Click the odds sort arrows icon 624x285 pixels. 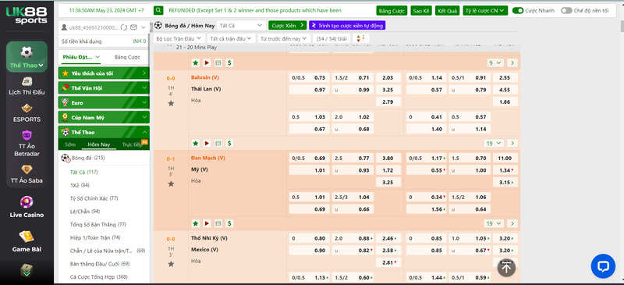click(360, 39)
